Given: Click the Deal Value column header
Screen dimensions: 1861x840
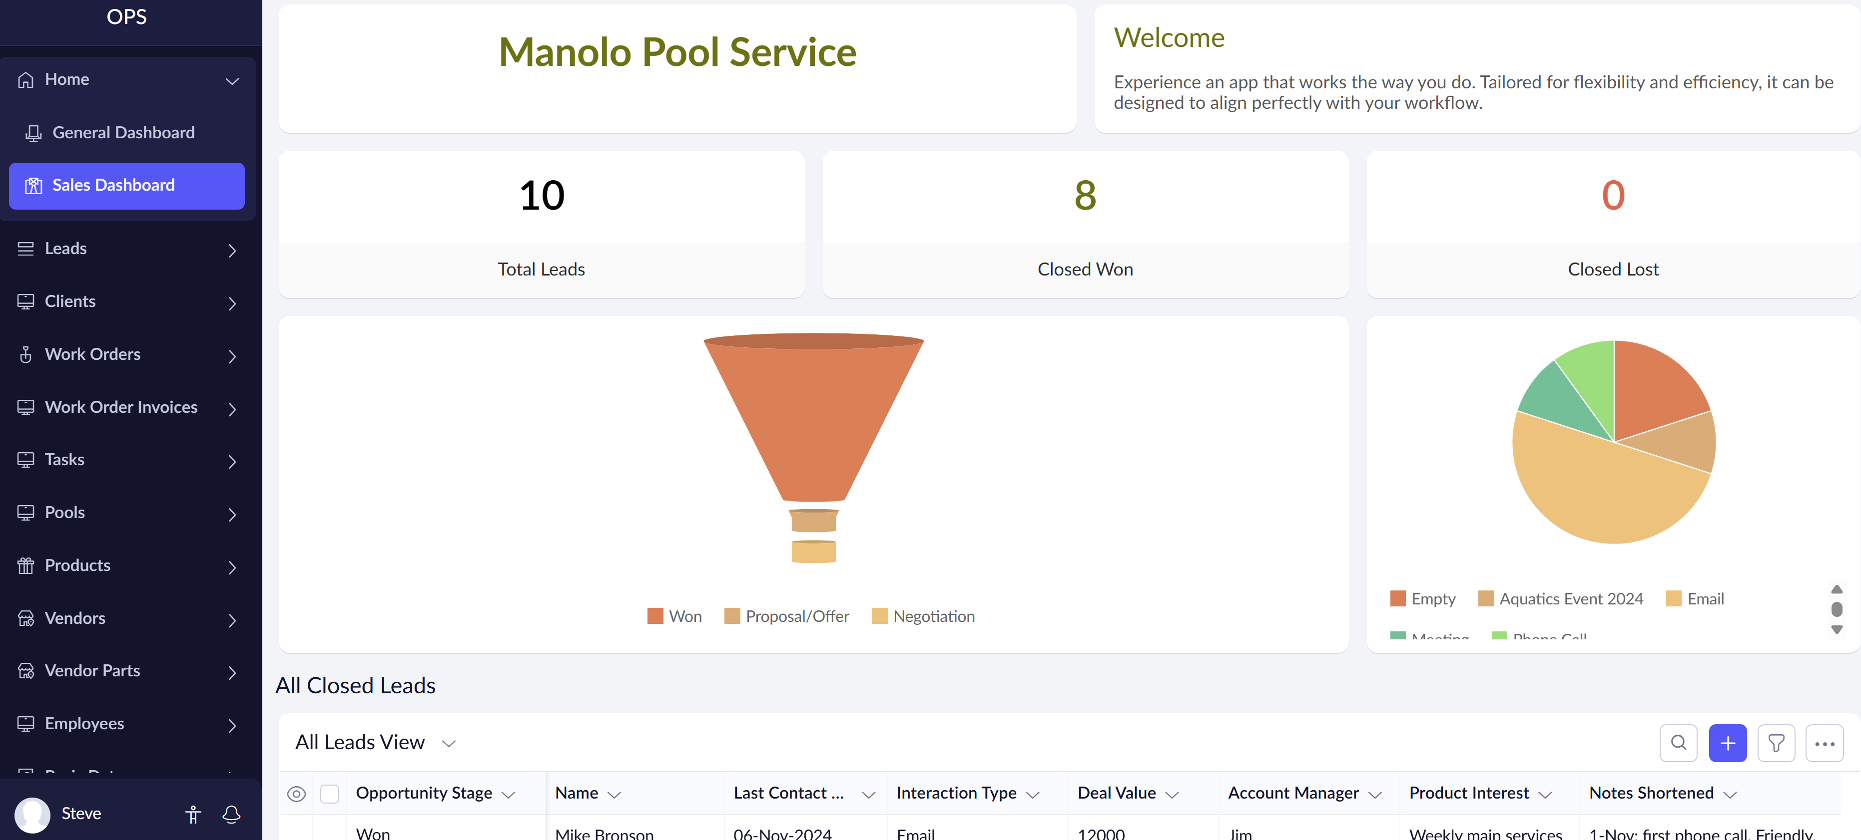Looking at the screenshot, I should [x=1116, y=793].
